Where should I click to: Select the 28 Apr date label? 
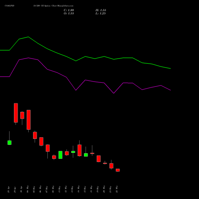pyautogui.click(x=9, y=189)
